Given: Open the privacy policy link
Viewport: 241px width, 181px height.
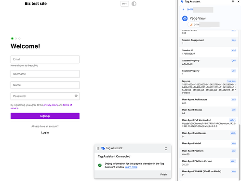Looking at the screenshot, I should coord(51,105).
